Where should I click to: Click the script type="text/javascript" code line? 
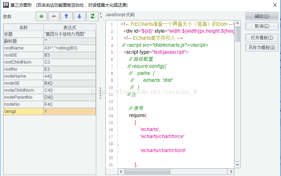(x=156, y=52)
